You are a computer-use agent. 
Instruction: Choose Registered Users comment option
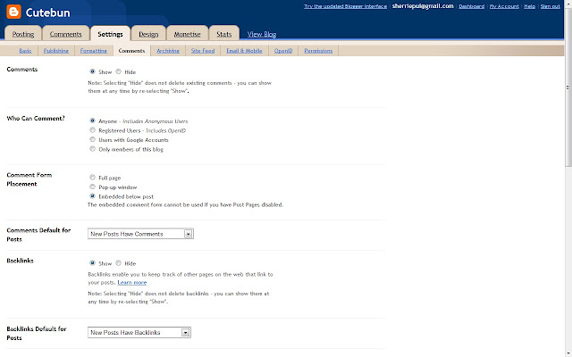point(92,130)
